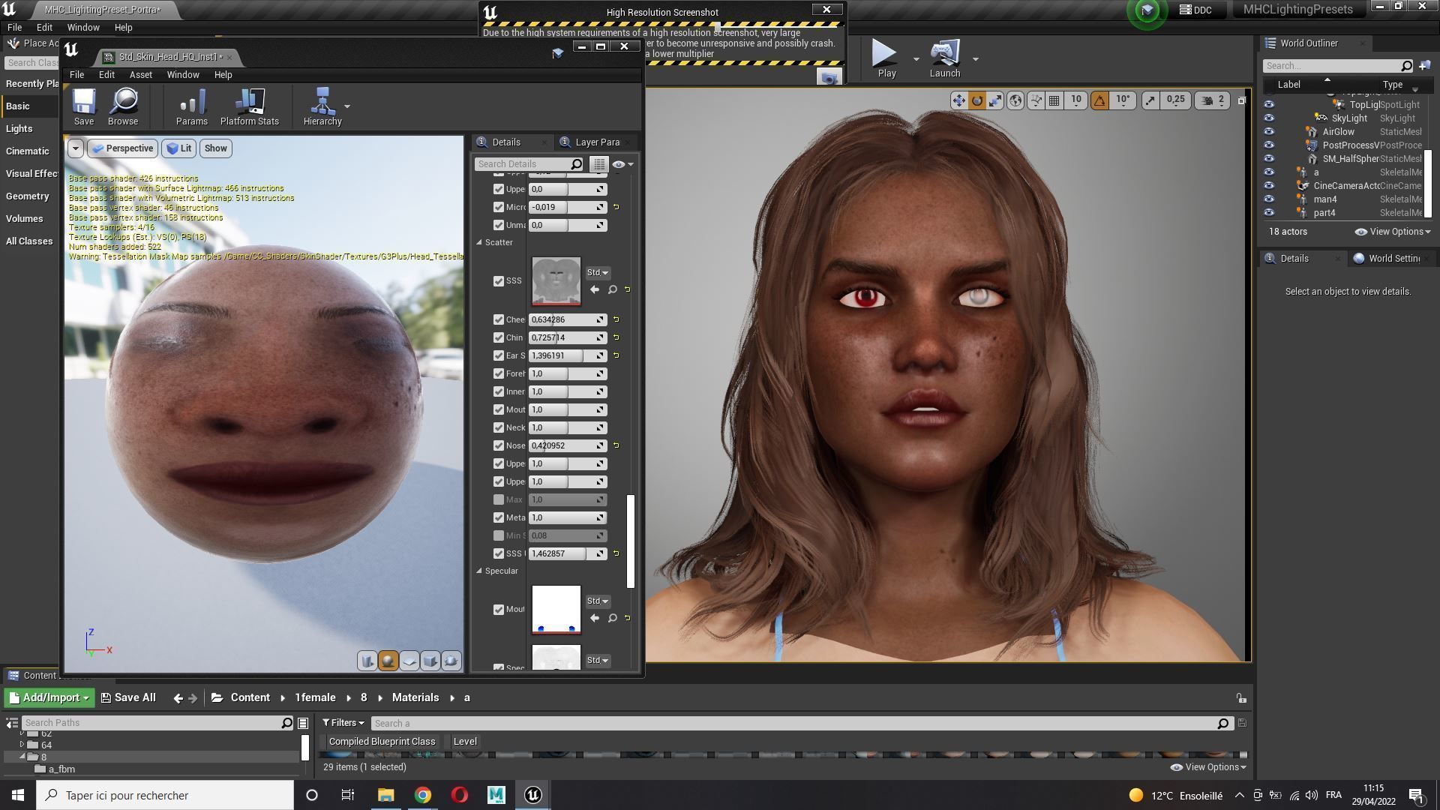Hide the SkyLight actor in outliner
Screen dimensions: 1440x810
(1269, 118)
